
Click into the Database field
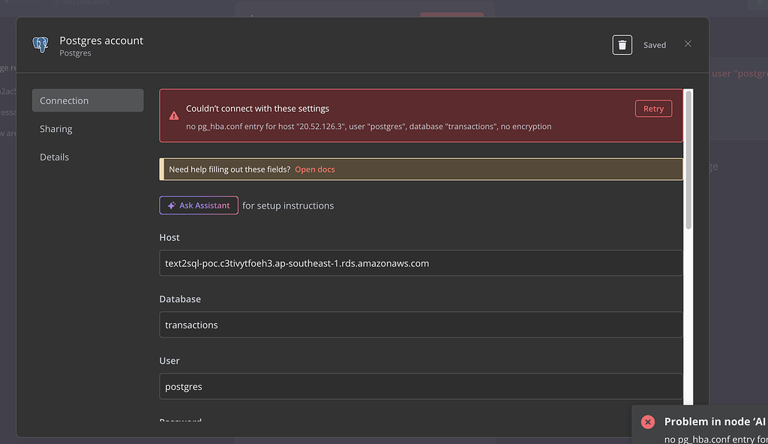pyautogui.click(x=421, y=325)
